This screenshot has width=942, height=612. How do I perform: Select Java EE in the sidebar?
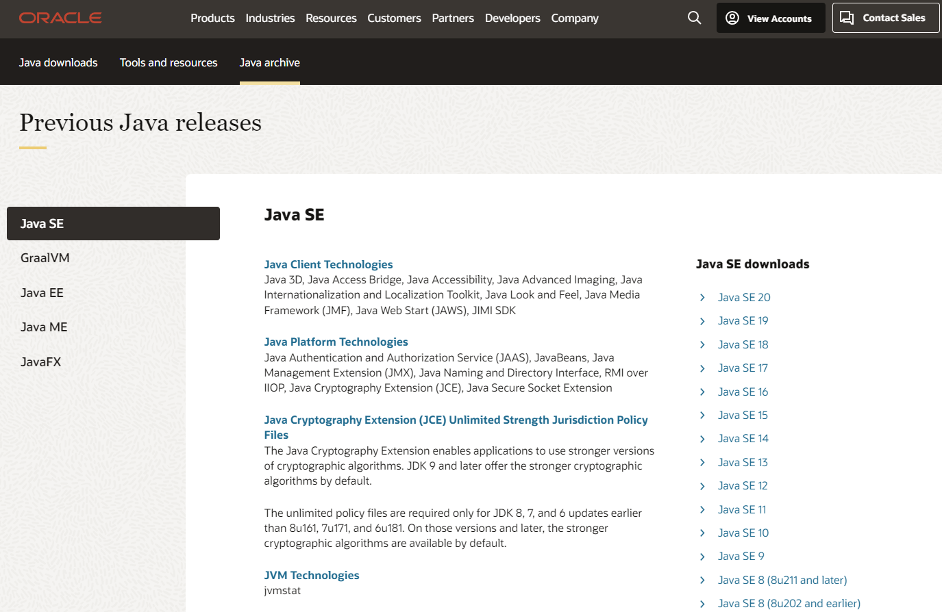(x=42, y=293)
